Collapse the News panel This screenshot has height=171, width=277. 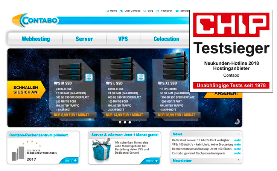pyautogui.click(x=238, y=134)
